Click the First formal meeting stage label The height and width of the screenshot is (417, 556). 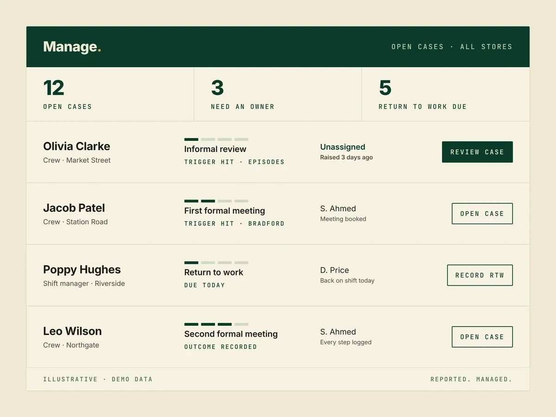click(225, 211)
